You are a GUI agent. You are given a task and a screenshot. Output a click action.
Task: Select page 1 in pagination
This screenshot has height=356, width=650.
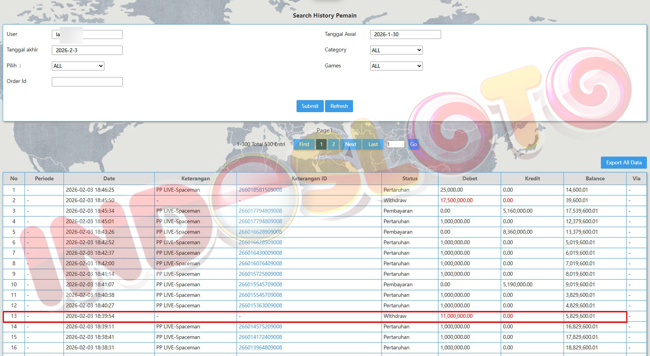(x=321, y=144)
